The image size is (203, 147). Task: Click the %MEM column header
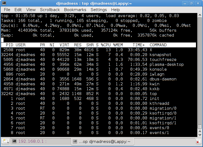[x=118, y=45]
